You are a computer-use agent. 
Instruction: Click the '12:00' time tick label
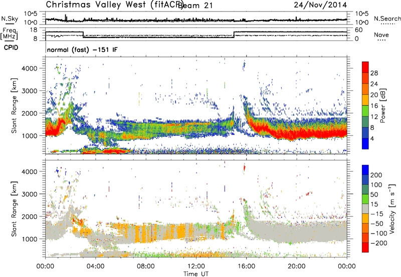(x=196, y=266)
